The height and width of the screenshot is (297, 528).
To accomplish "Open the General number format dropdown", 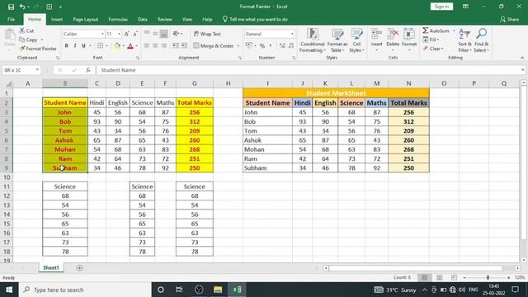I will 292,34.
